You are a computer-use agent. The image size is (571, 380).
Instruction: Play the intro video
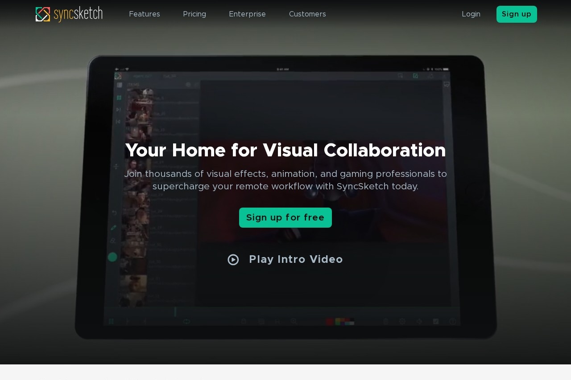click(285, 259)
